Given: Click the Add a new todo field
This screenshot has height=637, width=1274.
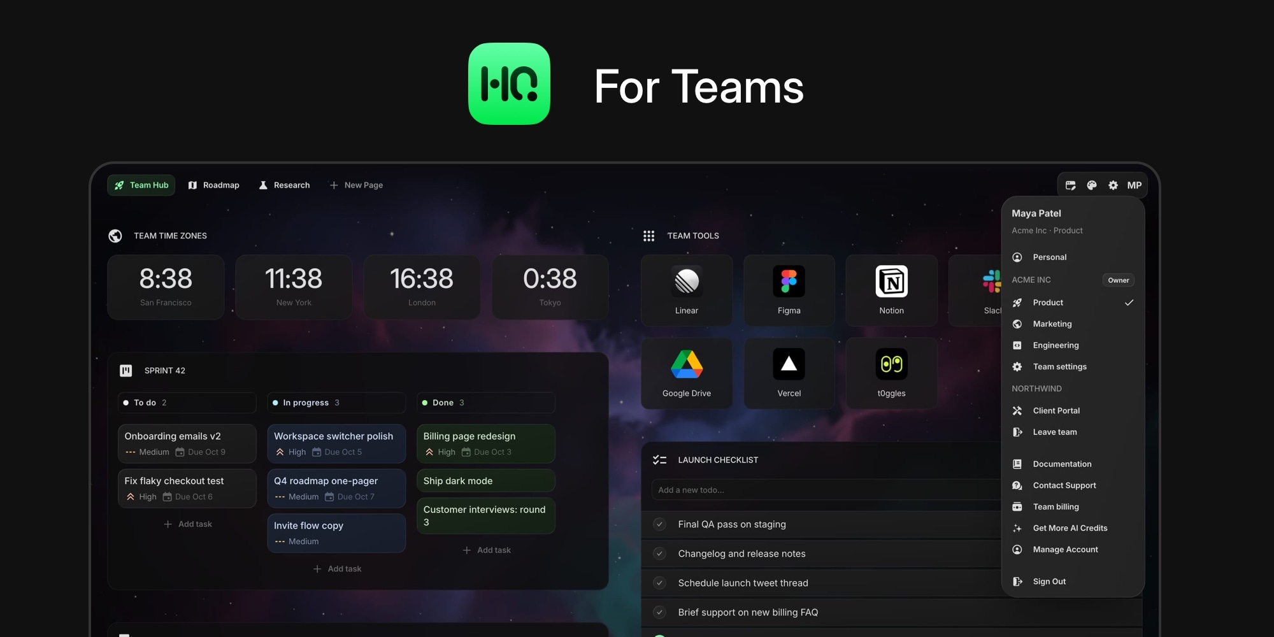Looking at the screenshot, I should [826, 490].
